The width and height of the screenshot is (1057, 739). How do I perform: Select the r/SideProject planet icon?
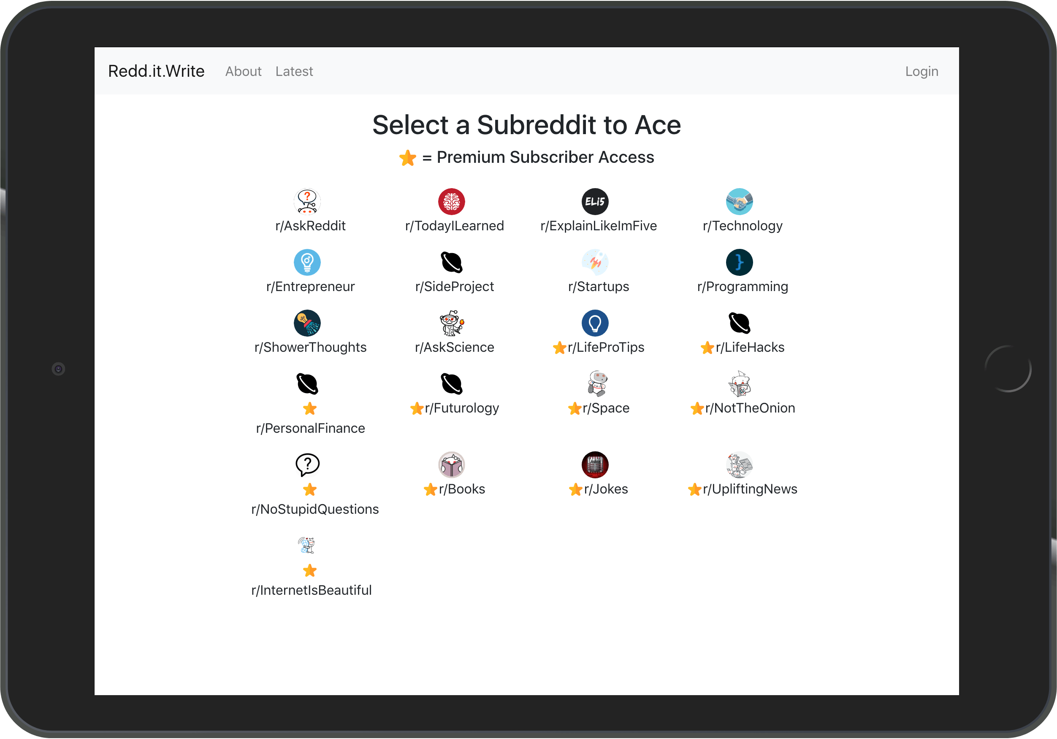pyautogui.click(x=451, y=262)
